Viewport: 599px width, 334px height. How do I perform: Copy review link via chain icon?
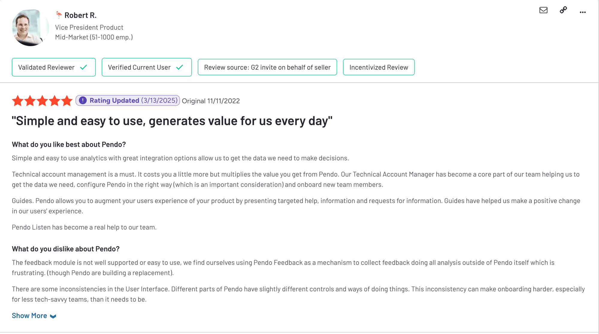563,10
